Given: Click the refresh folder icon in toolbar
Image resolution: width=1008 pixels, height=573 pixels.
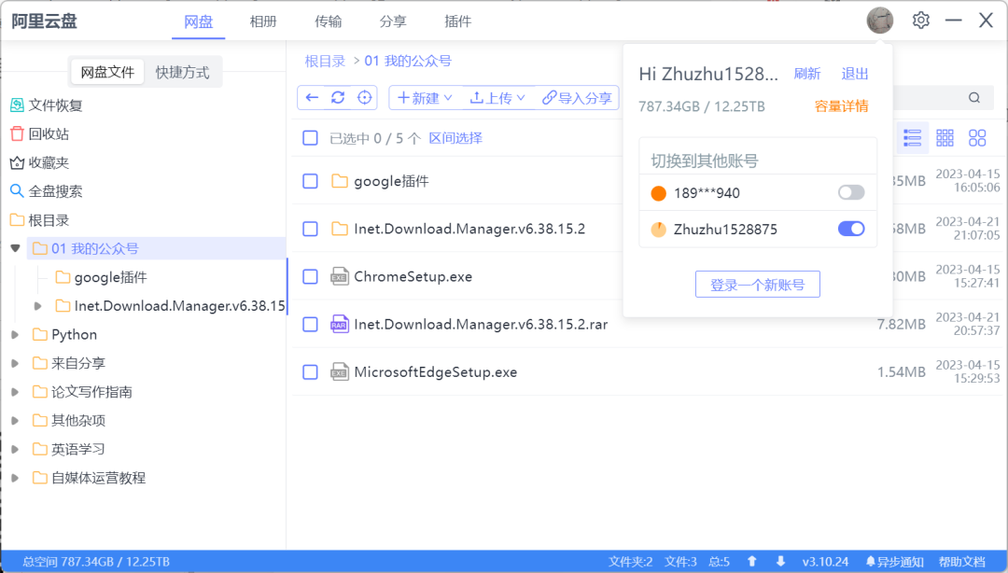Looking at the screenshot, I should point(338,98).
